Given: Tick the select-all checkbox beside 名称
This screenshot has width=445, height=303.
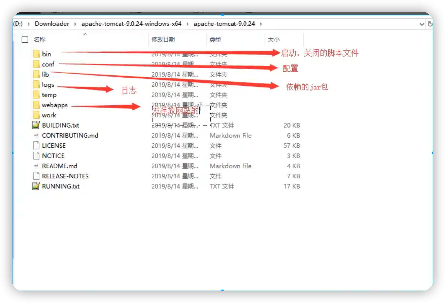Looking at the screenshot, I should pyautogui.click(x=25, y=39).
